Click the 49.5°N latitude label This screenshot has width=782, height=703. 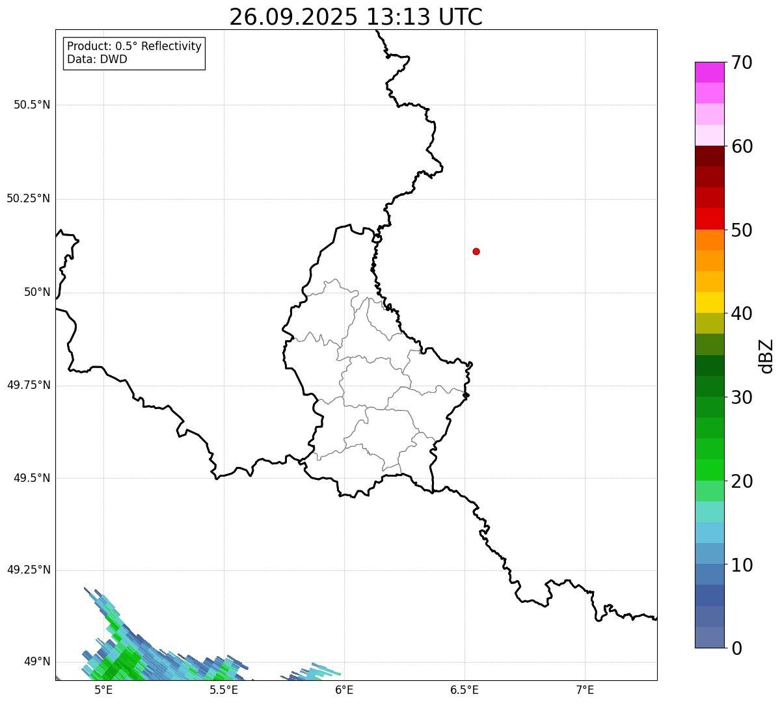click(x=32, y=478)
